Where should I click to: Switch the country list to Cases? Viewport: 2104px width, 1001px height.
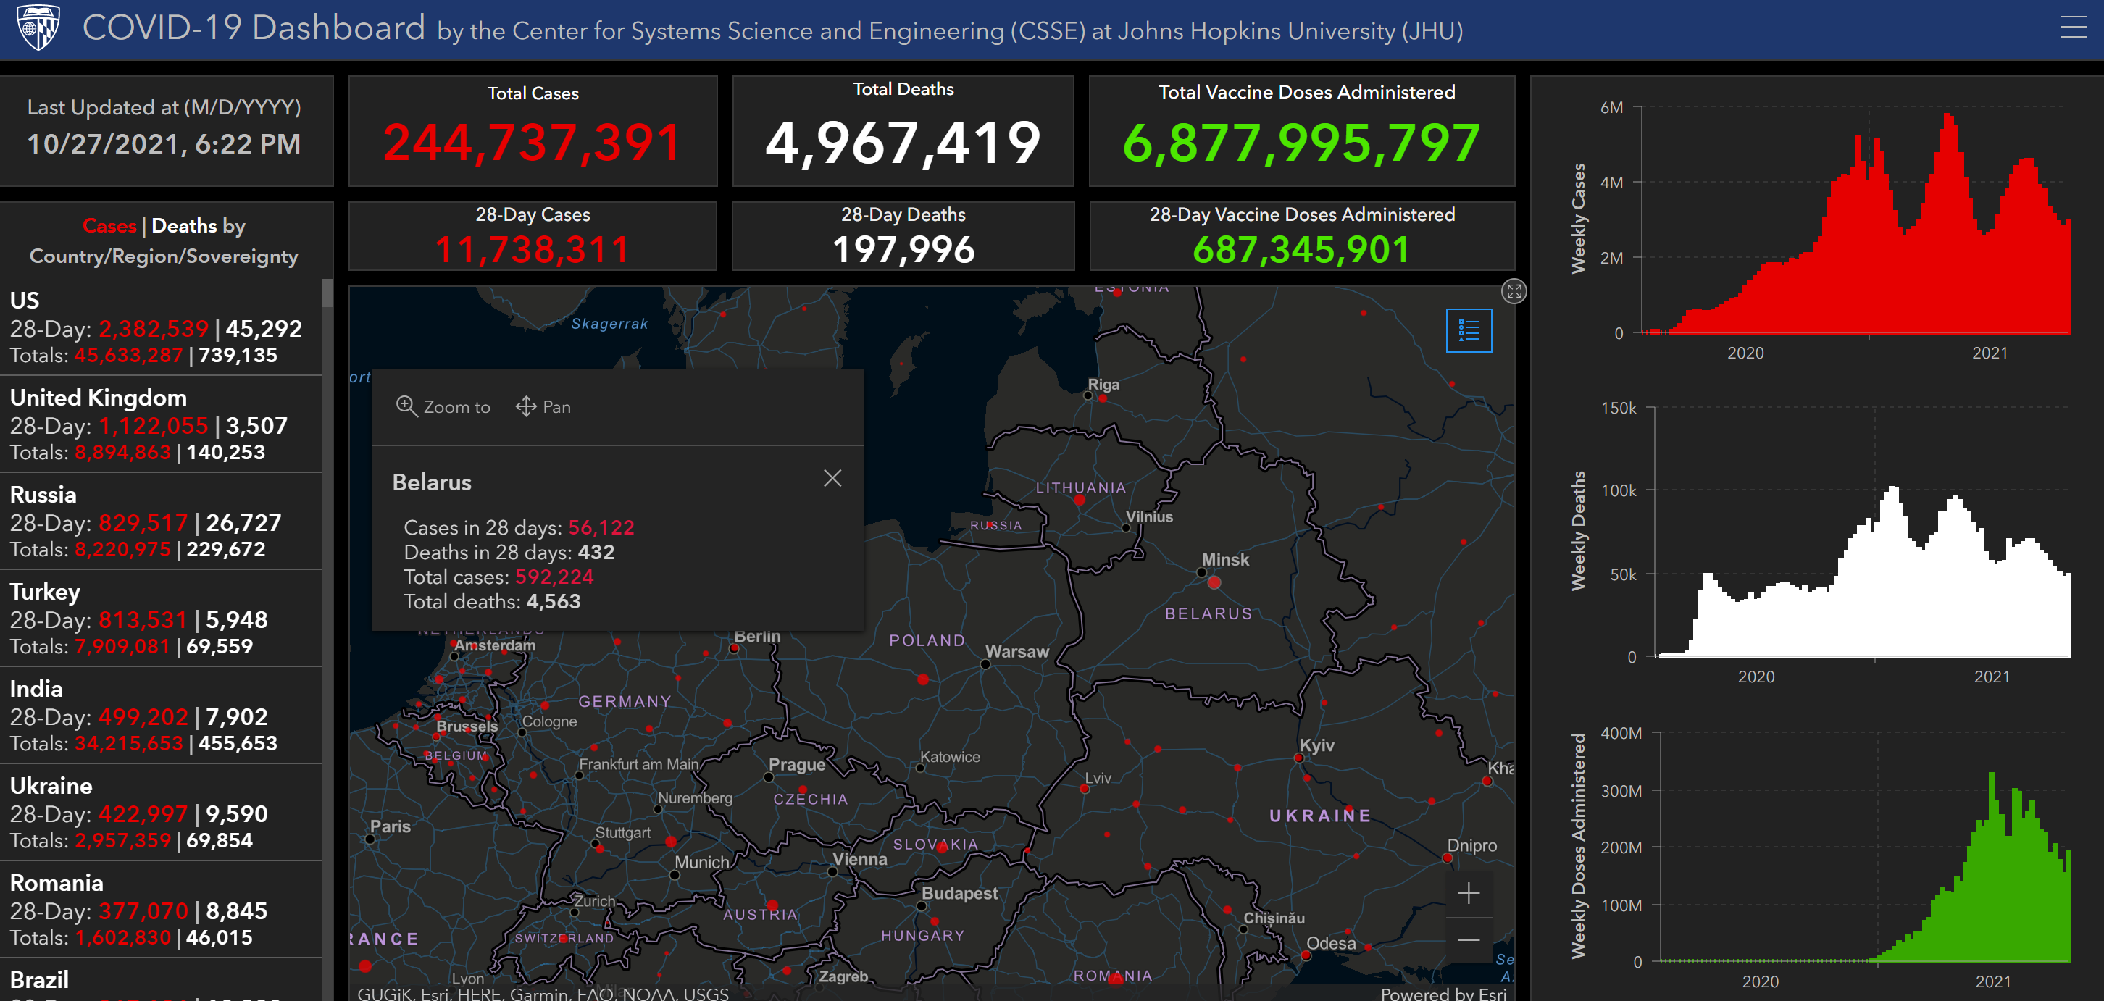click(109, 226)
